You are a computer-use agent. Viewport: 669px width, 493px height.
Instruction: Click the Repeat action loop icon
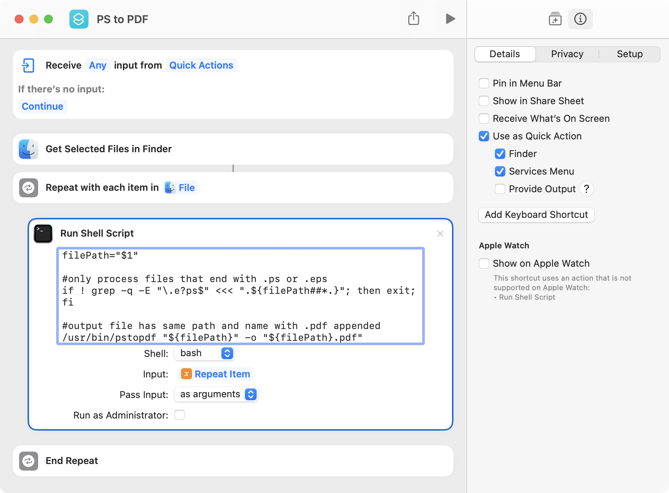tap(29, 188)
